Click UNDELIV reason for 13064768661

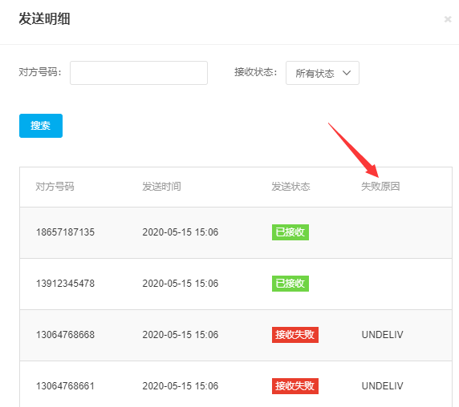pyautogui.click(x=382, y=386)
